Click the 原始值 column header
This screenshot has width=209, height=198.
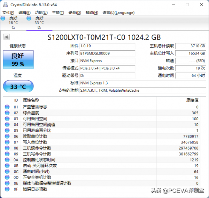tap(192, 100)
